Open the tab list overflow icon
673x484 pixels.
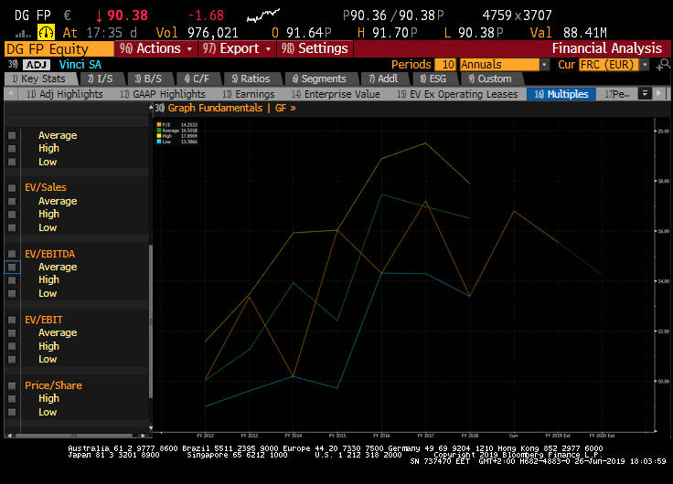[646, 94]
